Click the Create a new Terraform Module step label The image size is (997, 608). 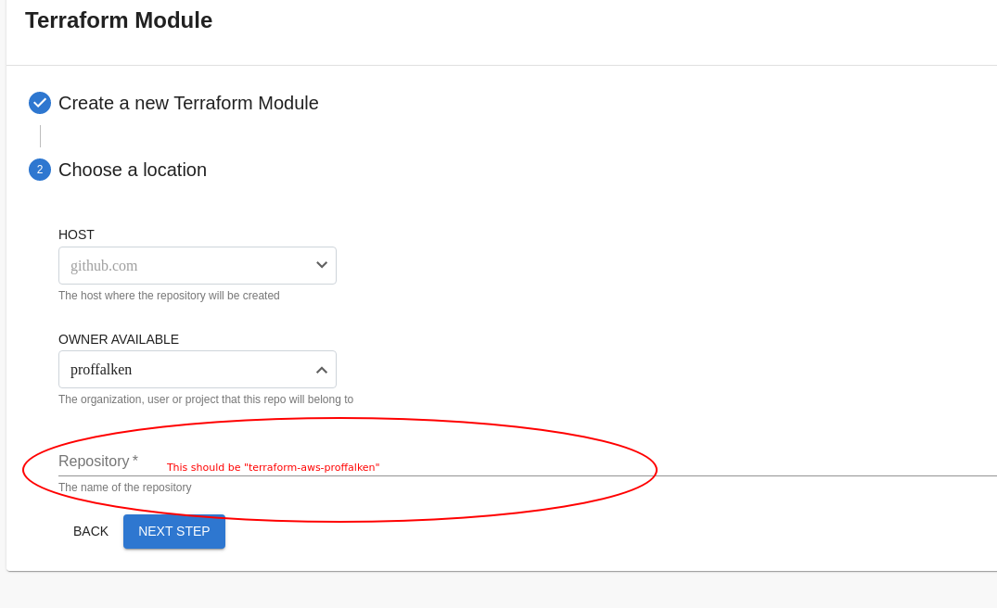point(188,103)
